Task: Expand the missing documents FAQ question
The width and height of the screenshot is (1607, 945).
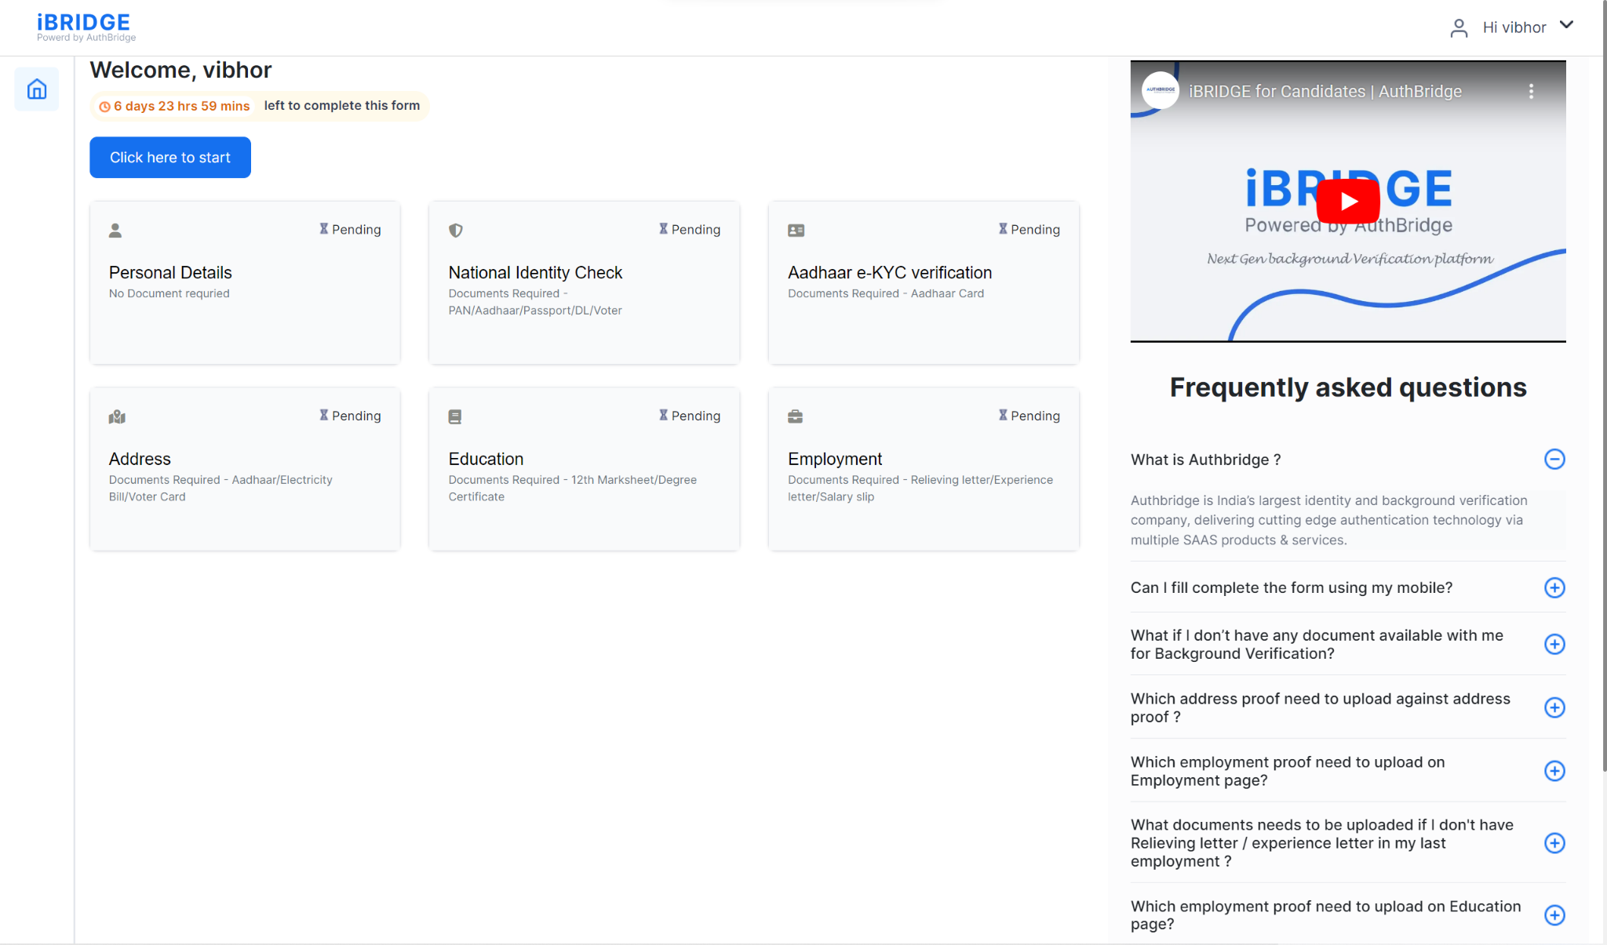Action: click(x=1554, y=644)
